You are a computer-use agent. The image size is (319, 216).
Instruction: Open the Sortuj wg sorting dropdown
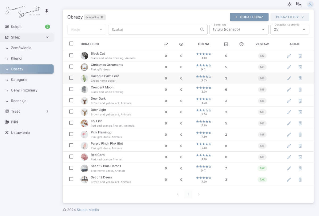(x=239, y=29)
